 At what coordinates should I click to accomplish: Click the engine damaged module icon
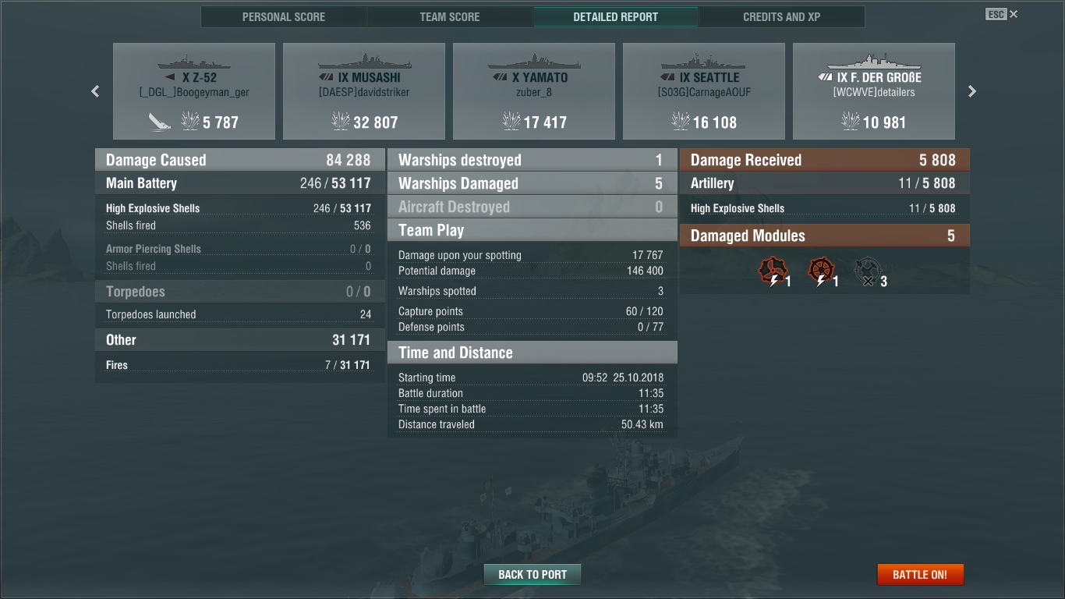773,271
